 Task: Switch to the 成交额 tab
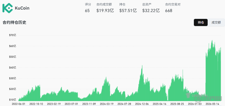(216, 22)
